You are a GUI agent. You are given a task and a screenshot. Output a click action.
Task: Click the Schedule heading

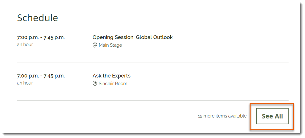click(38, 18)
